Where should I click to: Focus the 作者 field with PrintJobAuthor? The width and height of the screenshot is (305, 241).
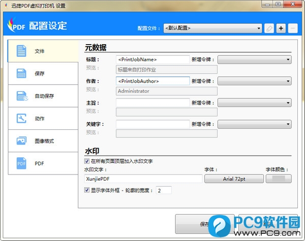point(152,81)
